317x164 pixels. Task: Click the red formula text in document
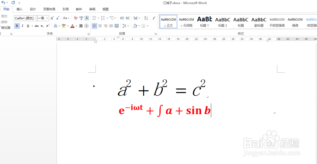coord(165,110)
